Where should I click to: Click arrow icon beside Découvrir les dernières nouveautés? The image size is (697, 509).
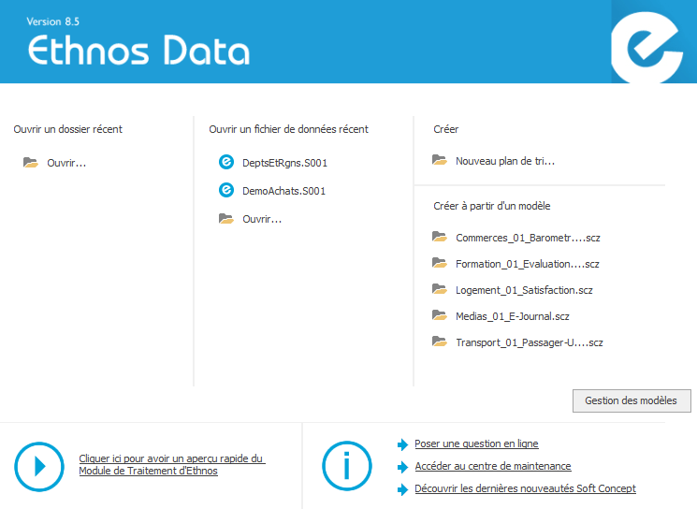tap(402, 489)
